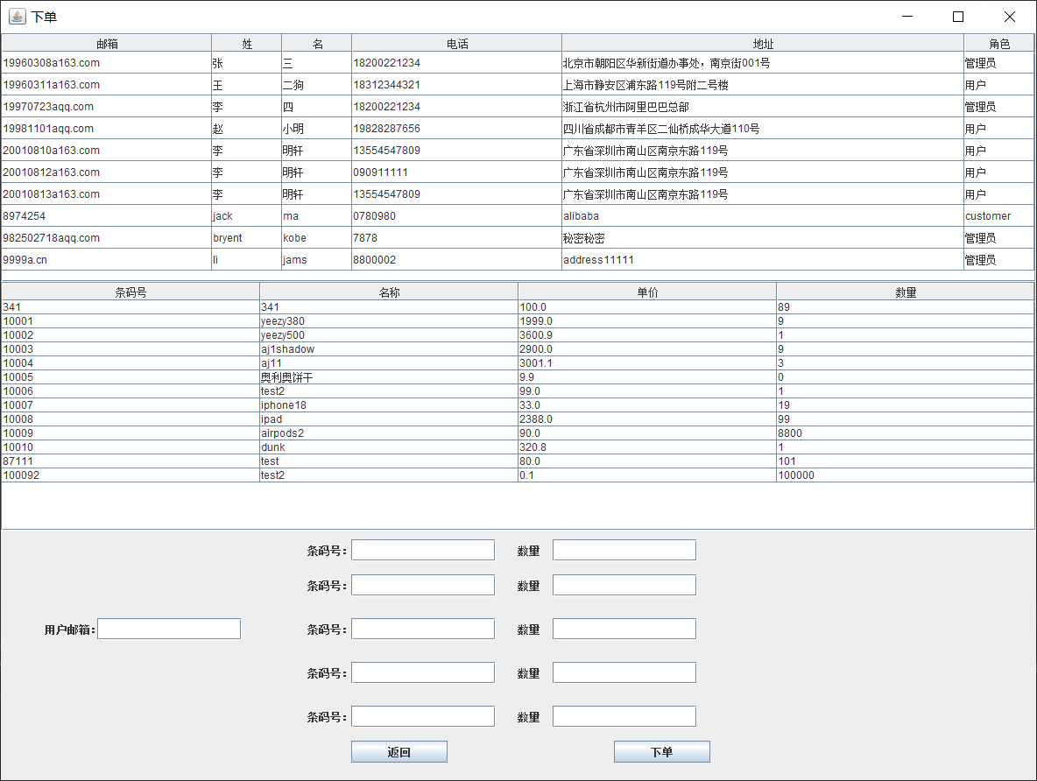
Task: Click the first 数量 input field
Action: click(x=624, y=549)
